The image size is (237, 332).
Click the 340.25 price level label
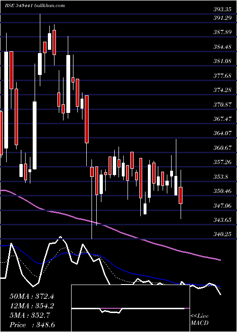pyautogui.click(x=222, y=234)
